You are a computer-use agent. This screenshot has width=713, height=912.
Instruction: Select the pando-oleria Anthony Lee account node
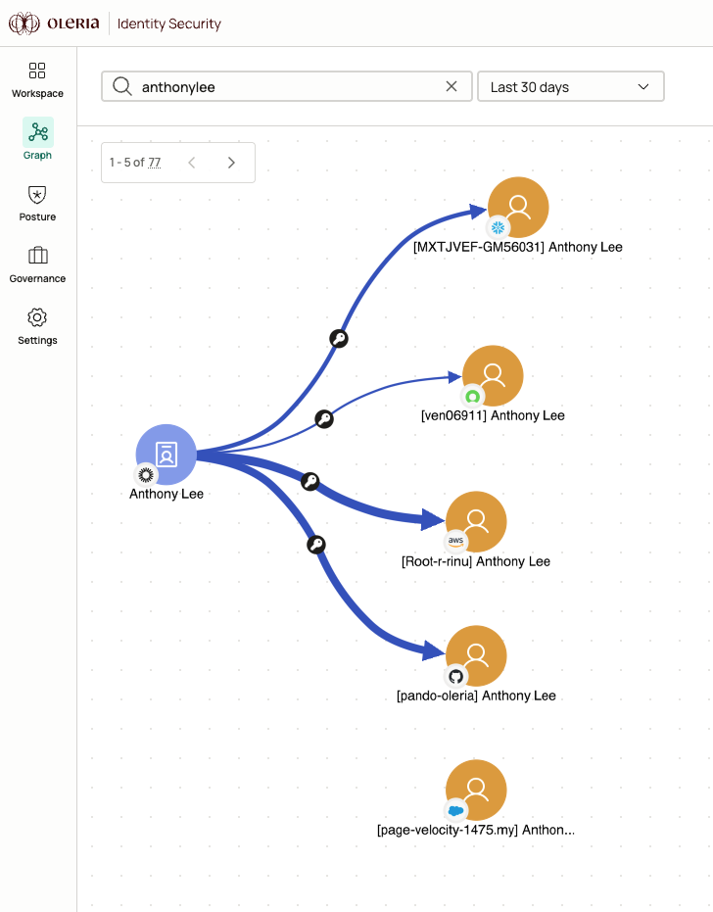click(x=476, y=656)
